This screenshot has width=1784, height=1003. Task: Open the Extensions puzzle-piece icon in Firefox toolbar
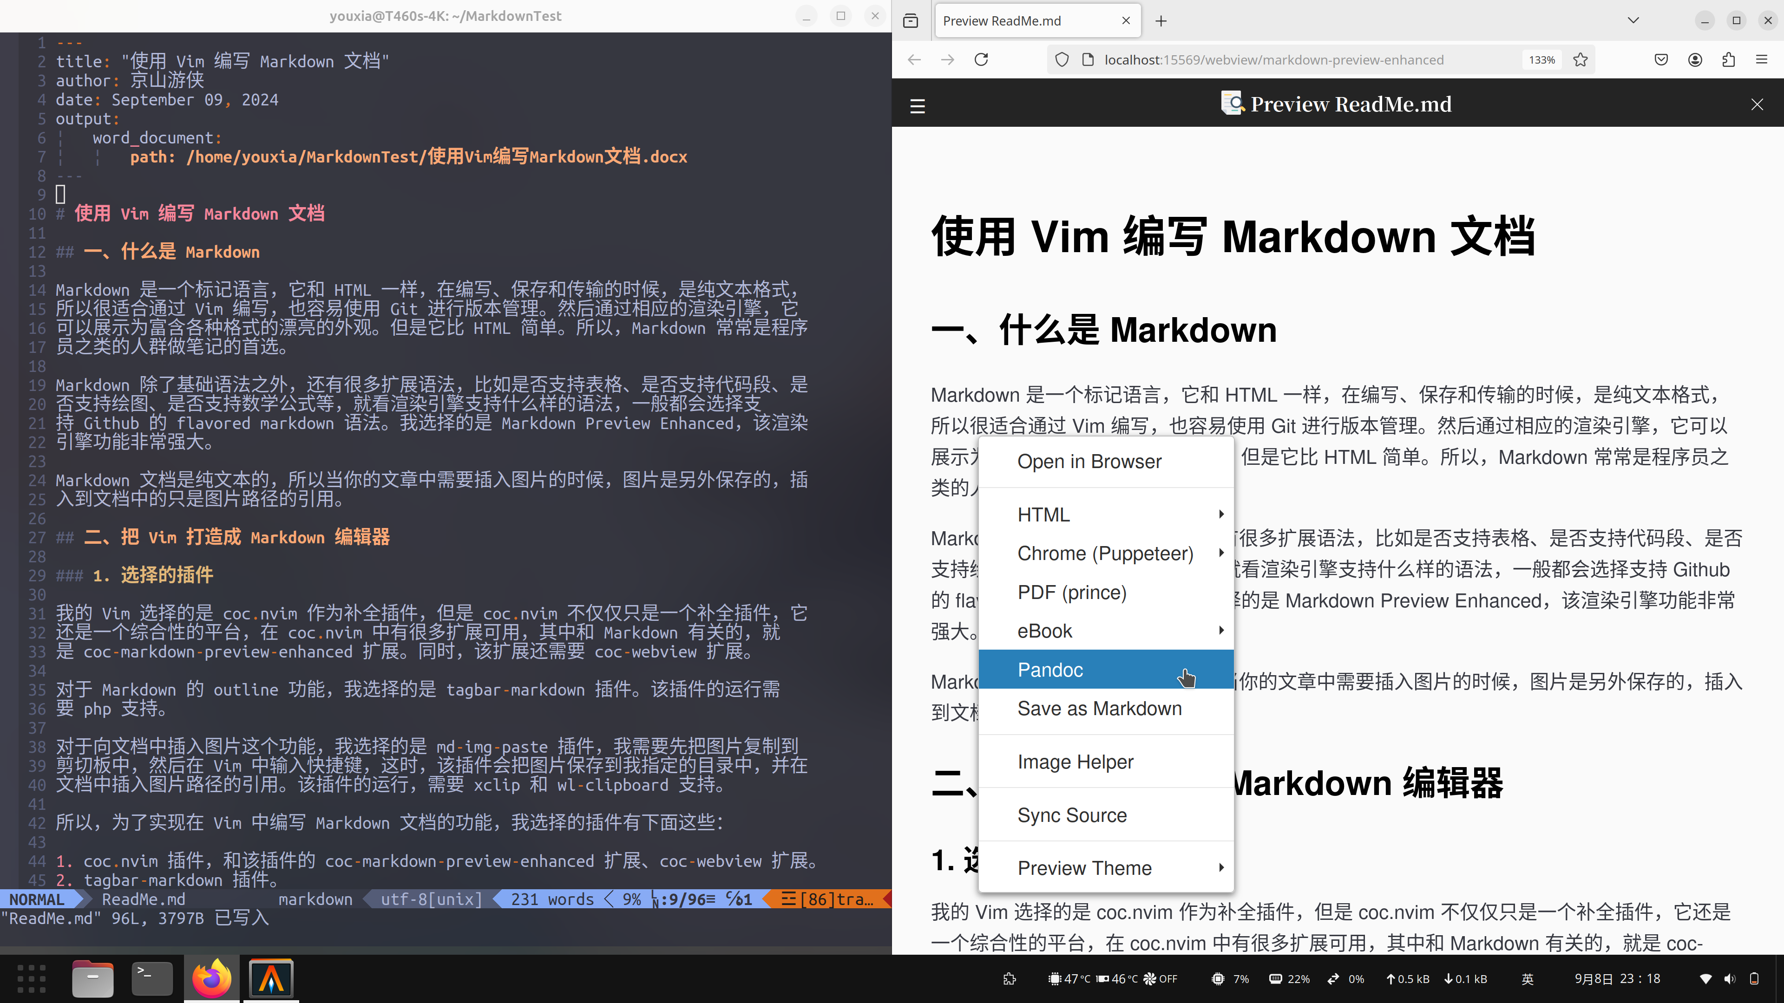click(x=1728, y=59)
